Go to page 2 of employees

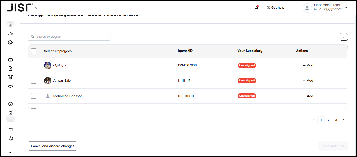pos(329,120)
